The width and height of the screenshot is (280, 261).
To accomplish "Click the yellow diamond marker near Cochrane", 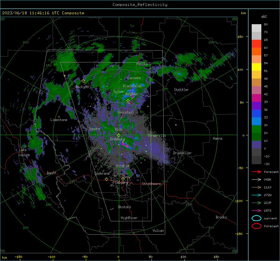I will 107,179.
